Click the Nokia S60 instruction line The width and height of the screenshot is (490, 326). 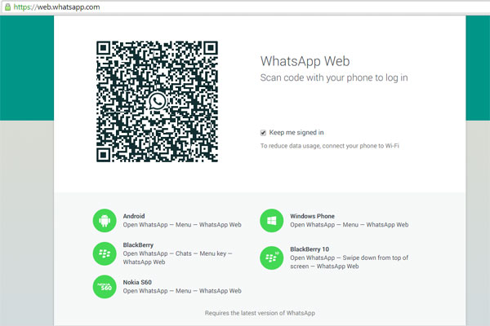[x=182, y=291]
